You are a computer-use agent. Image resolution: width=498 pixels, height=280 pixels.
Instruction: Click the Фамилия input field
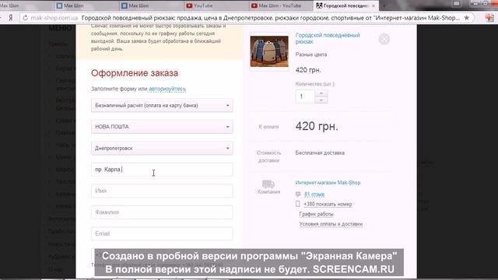point(162,212)
